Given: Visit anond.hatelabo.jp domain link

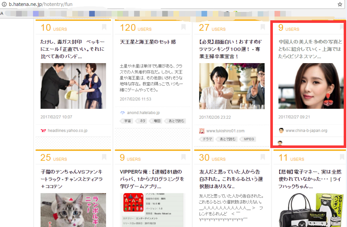Looking at the screenshot, I should click(143, 113).
